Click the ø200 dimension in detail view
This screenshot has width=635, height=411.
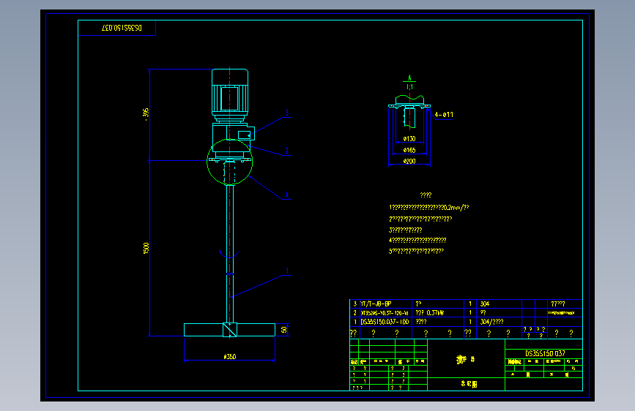409,161
